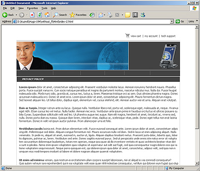Click inside the Address URL field
The height and width of the screenshot is (171, 200).
point(93,21)
